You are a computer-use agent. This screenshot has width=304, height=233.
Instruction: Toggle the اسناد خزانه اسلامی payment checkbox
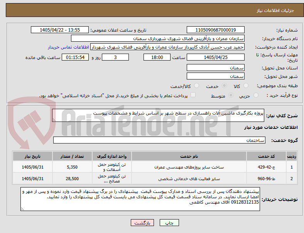(193, 95)
